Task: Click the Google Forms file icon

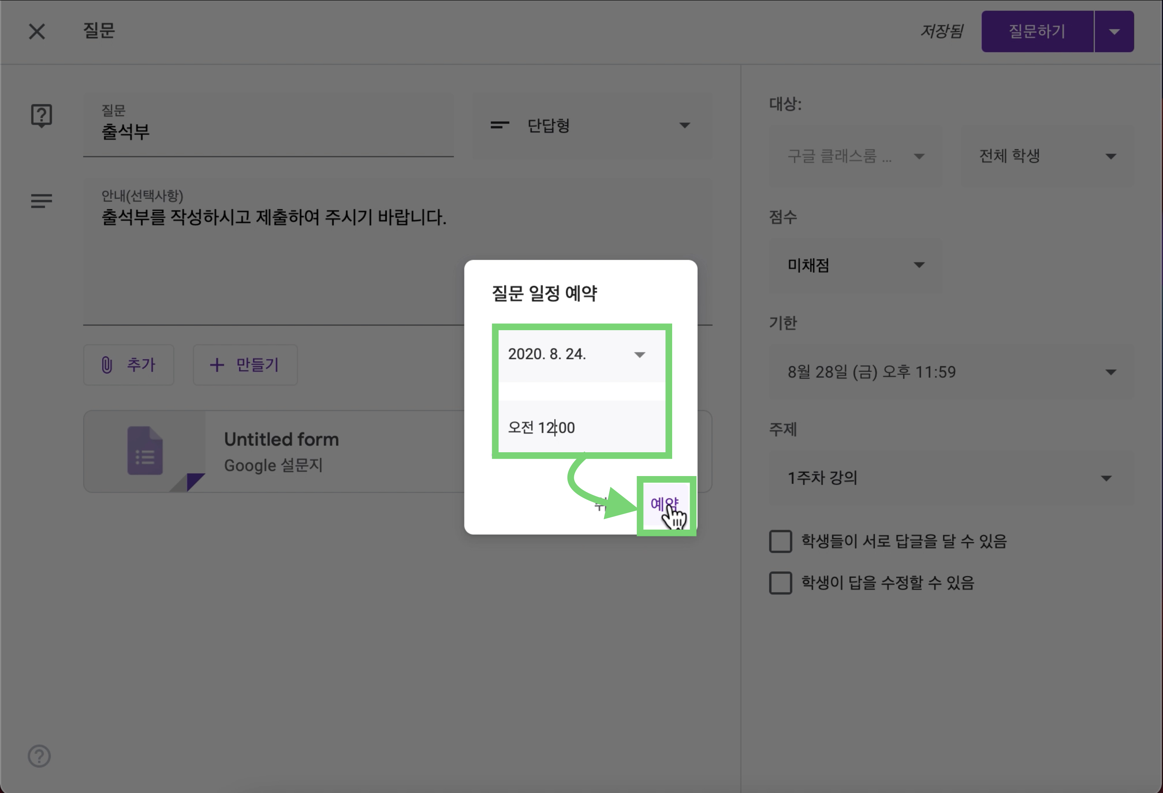Action: (145, 451)
